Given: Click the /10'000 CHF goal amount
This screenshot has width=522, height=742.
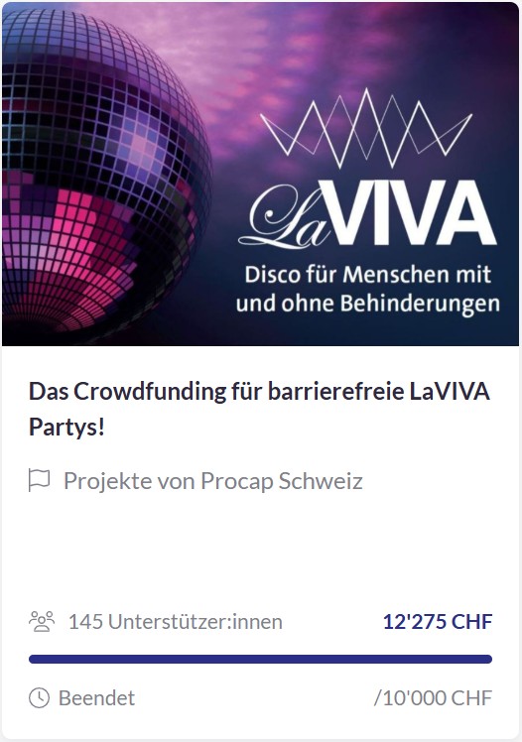Looking at the screenshot, I should pos(433,698).
